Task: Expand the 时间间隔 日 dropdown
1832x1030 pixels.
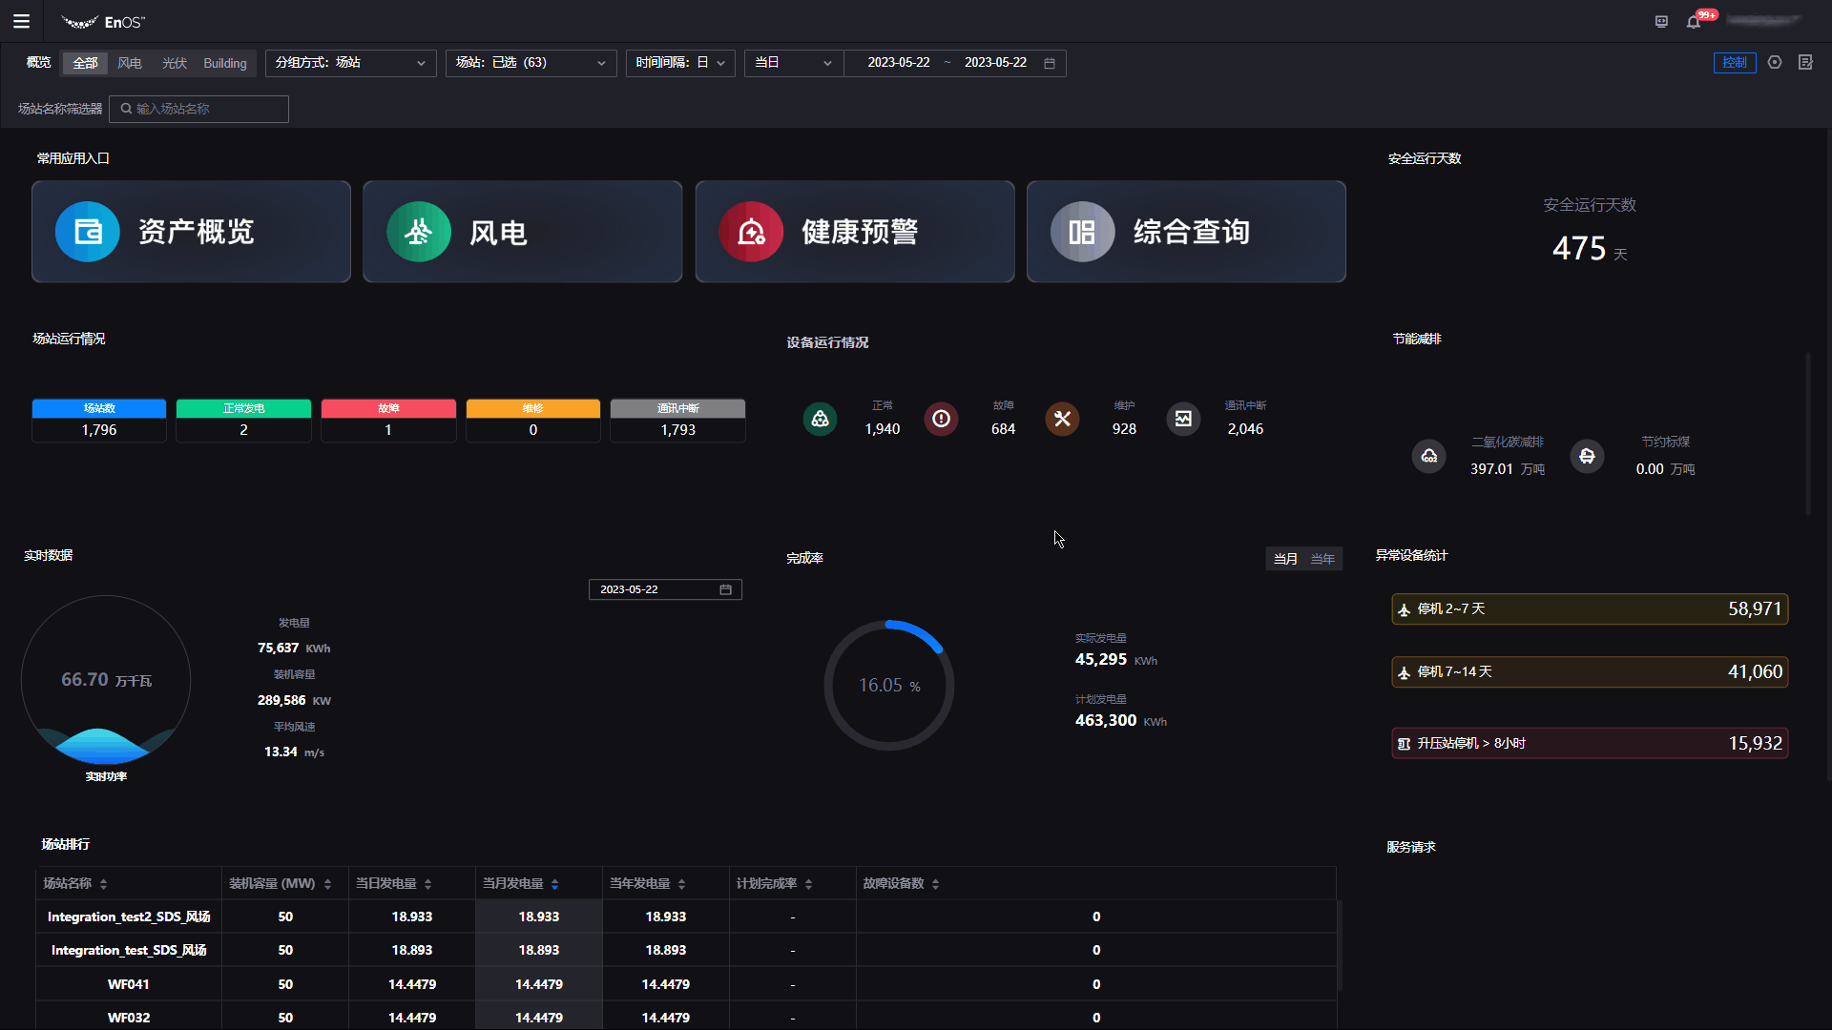Action: coord(679,63)
